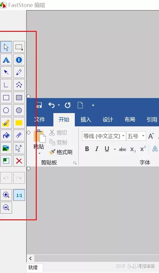Pick the numbered step marker tool
This screenshot has height=273, width=159.
(19, 59)
